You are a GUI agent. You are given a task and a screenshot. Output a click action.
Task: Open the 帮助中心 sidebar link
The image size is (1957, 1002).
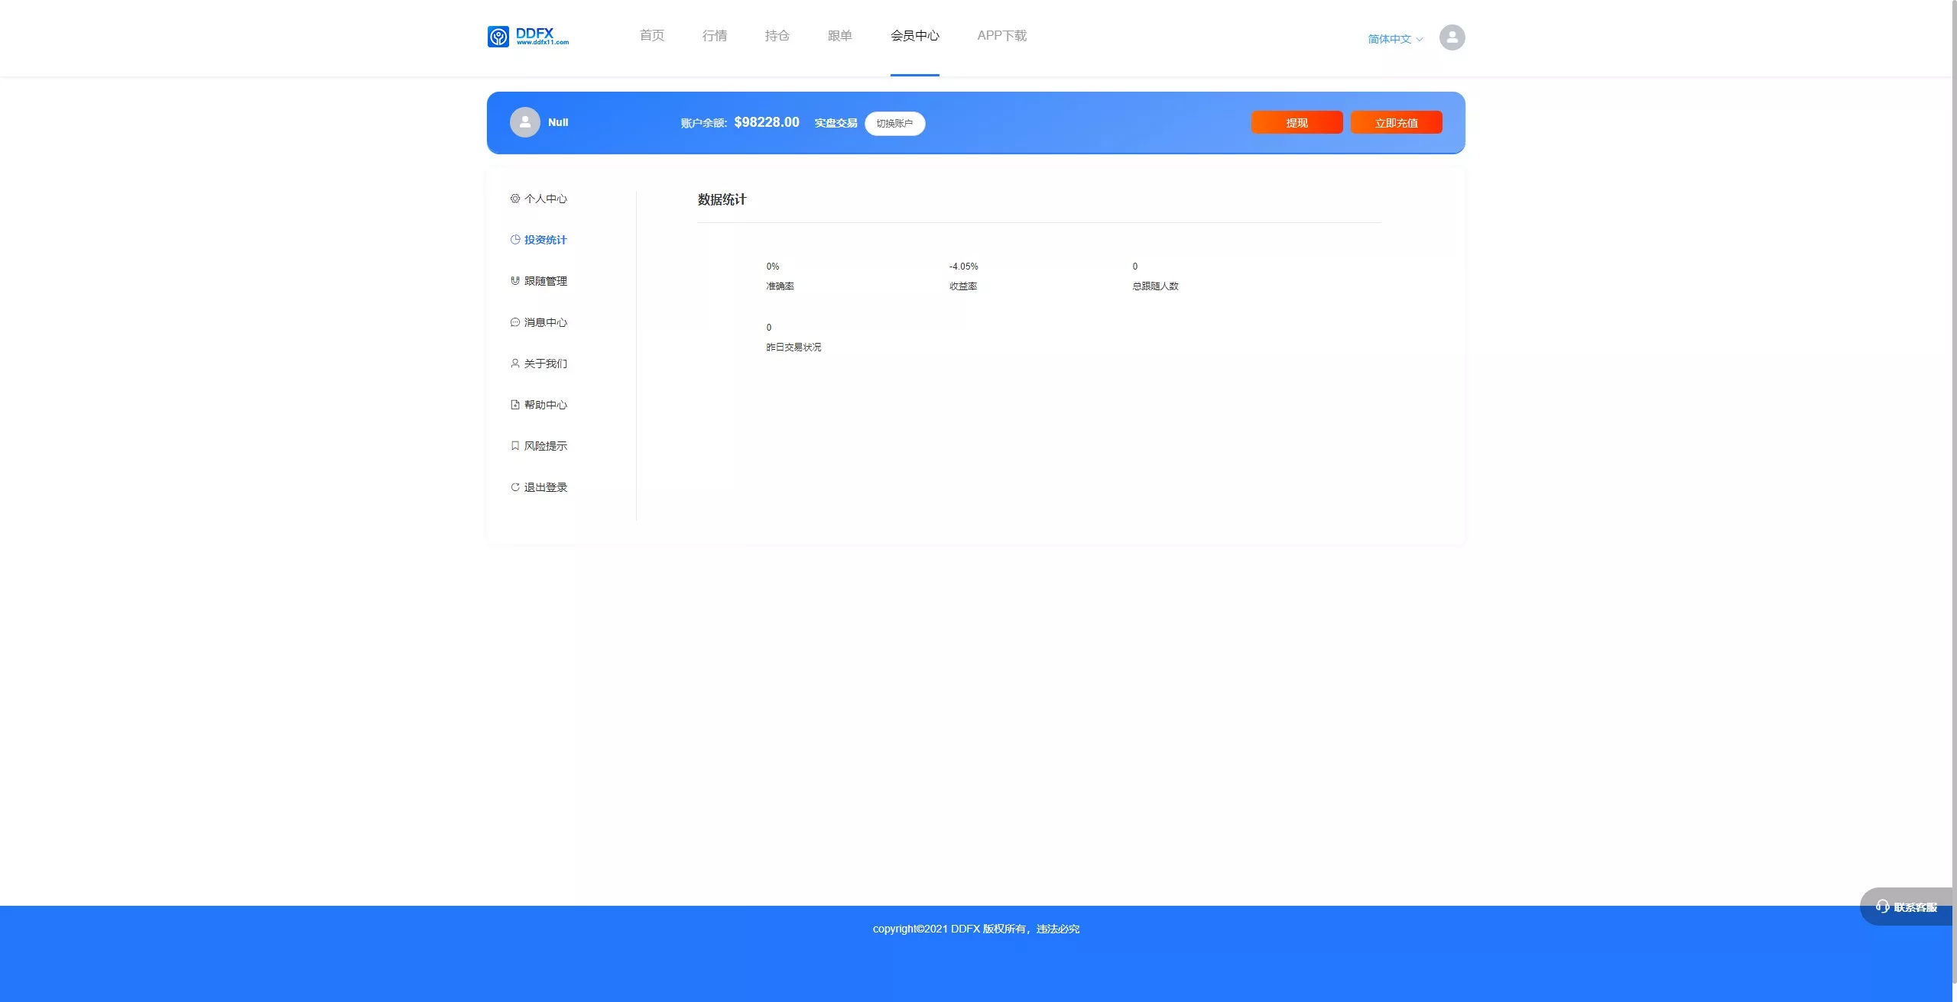545,405
